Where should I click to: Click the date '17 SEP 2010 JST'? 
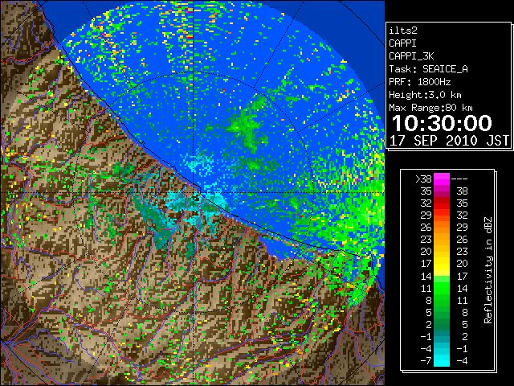[449, 141]
